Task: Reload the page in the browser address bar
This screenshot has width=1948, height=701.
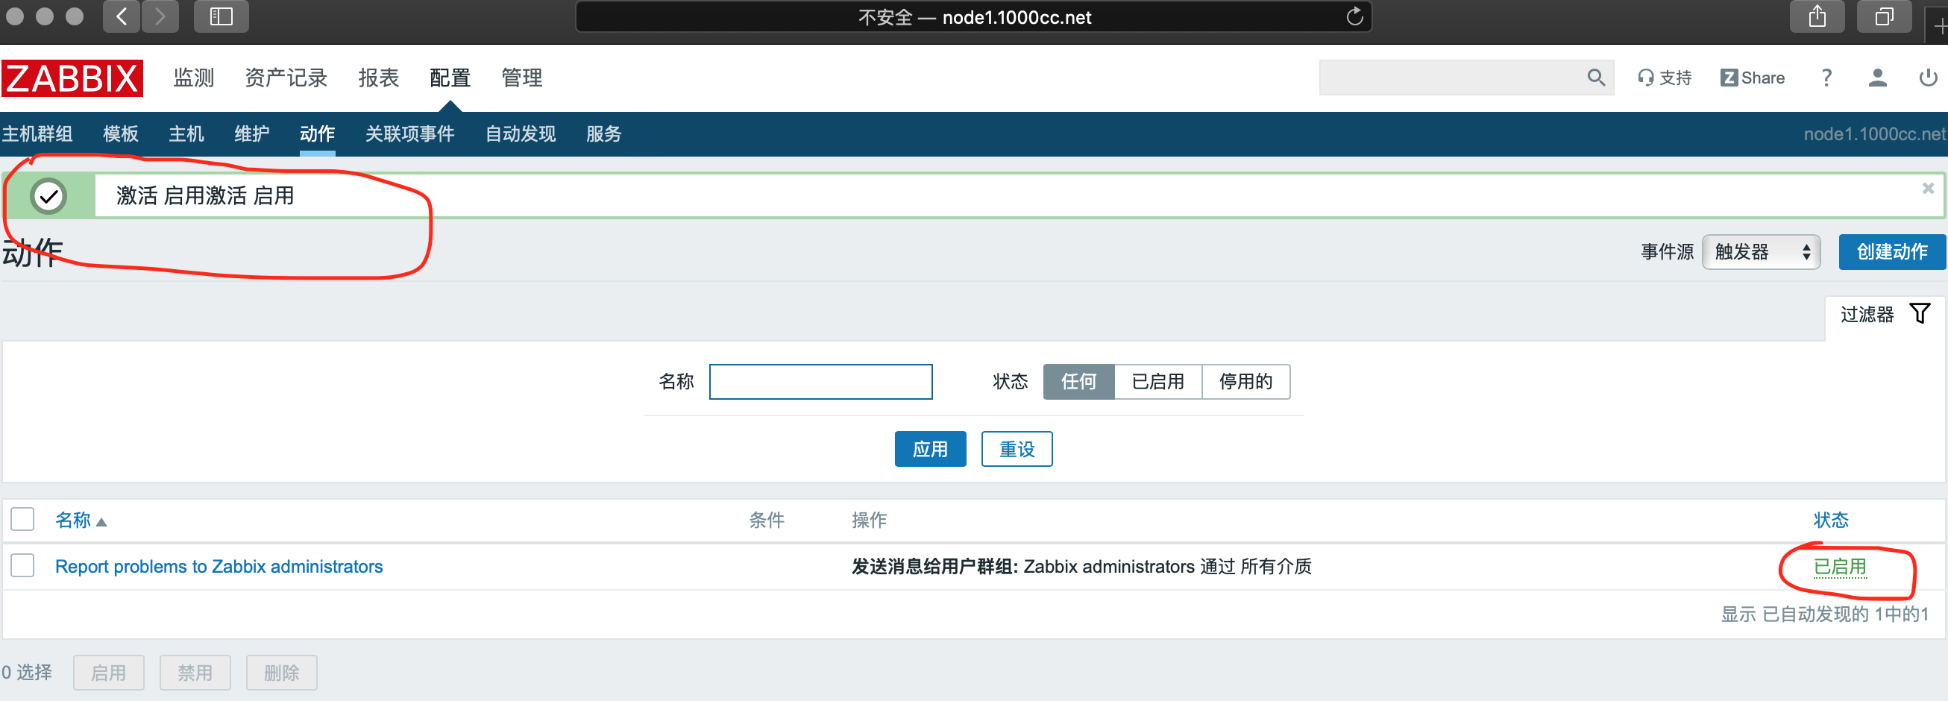Action: coord(1354,16)
